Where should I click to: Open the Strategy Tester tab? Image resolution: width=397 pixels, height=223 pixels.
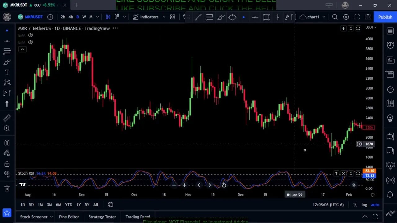[102, 217]
